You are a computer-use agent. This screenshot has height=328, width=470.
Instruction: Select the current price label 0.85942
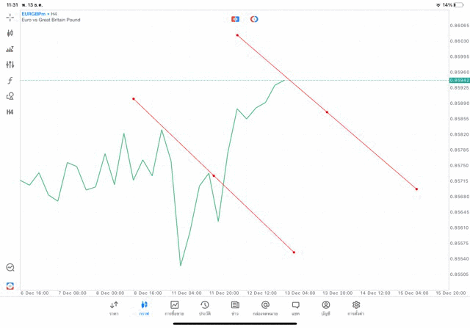coord(459,80)
